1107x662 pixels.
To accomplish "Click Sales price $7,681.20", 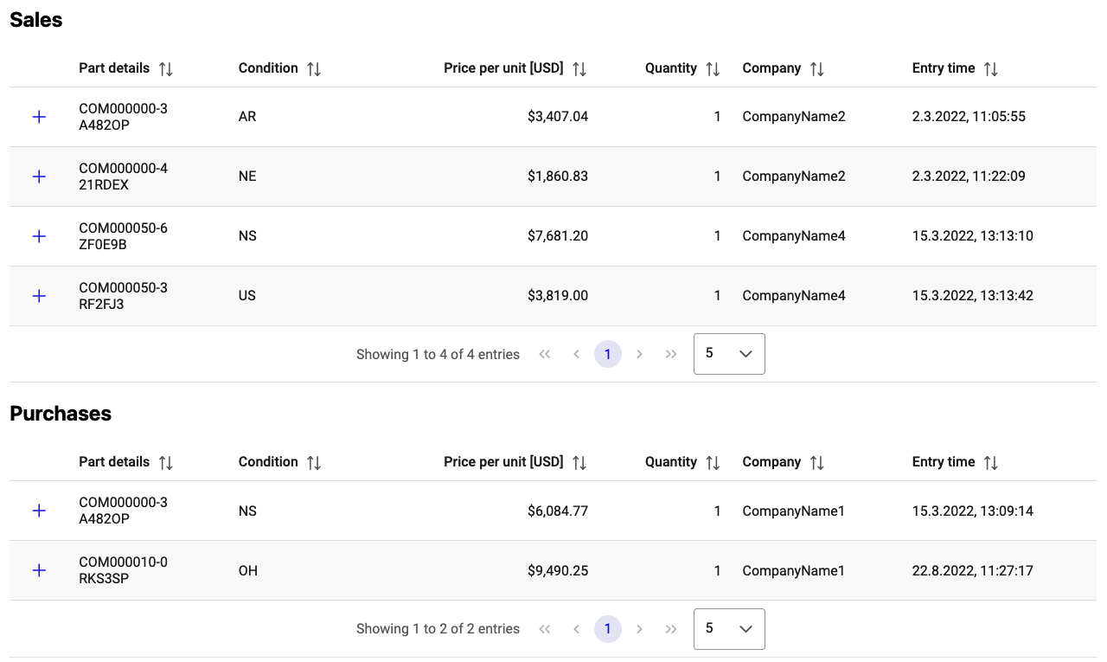I will pos(558,236).
